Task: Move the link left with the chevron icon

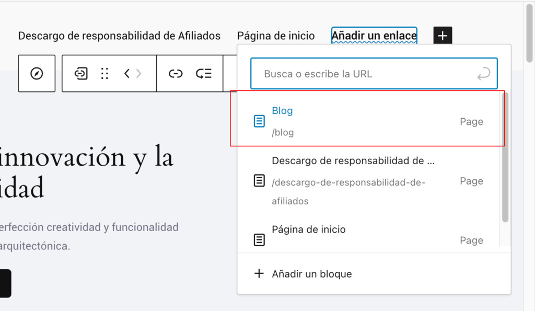Action: click(125, 73)
